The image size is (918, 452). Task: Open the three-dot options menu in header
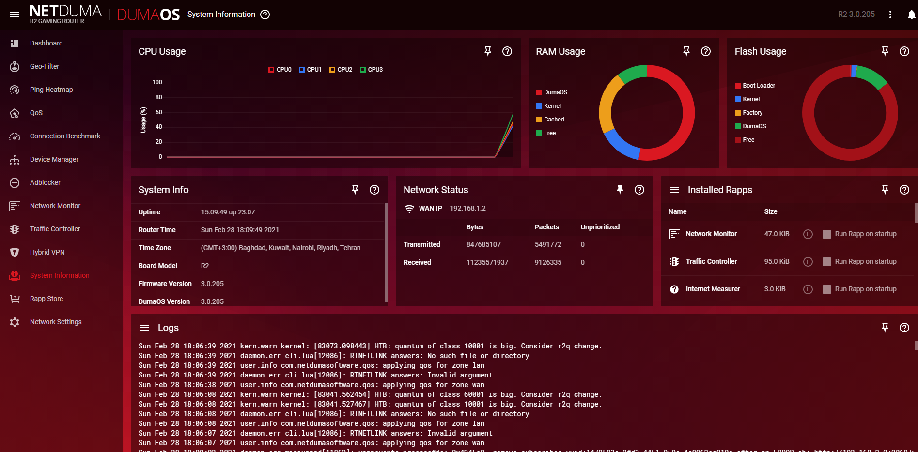click(x=890, y=15)
